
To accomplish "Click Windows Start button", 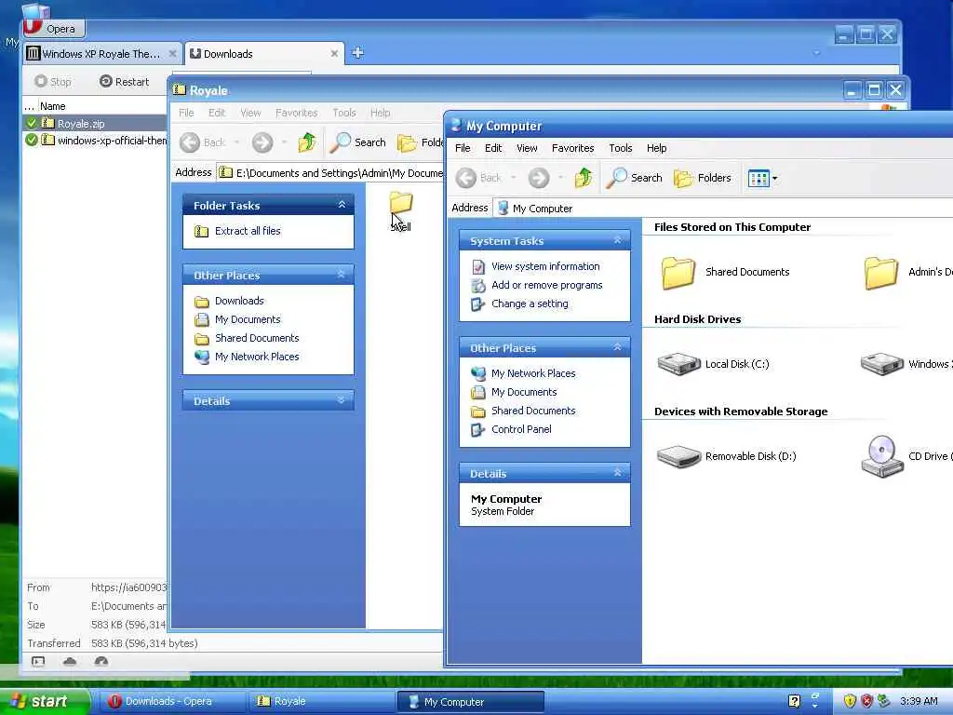I will coord(44,702).
